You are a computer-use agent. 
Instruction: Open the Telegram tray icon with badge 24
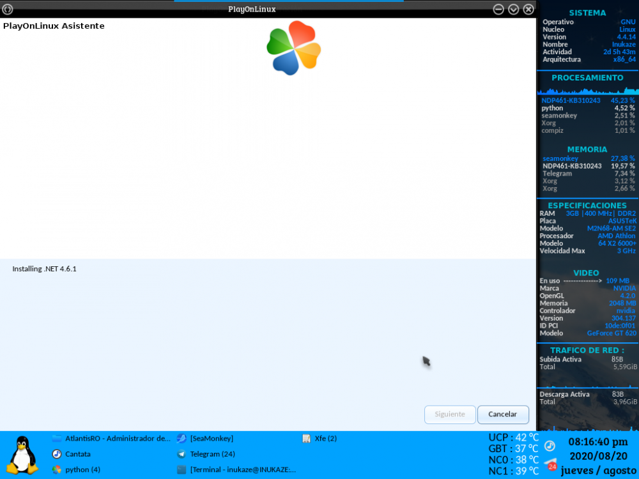550,464
